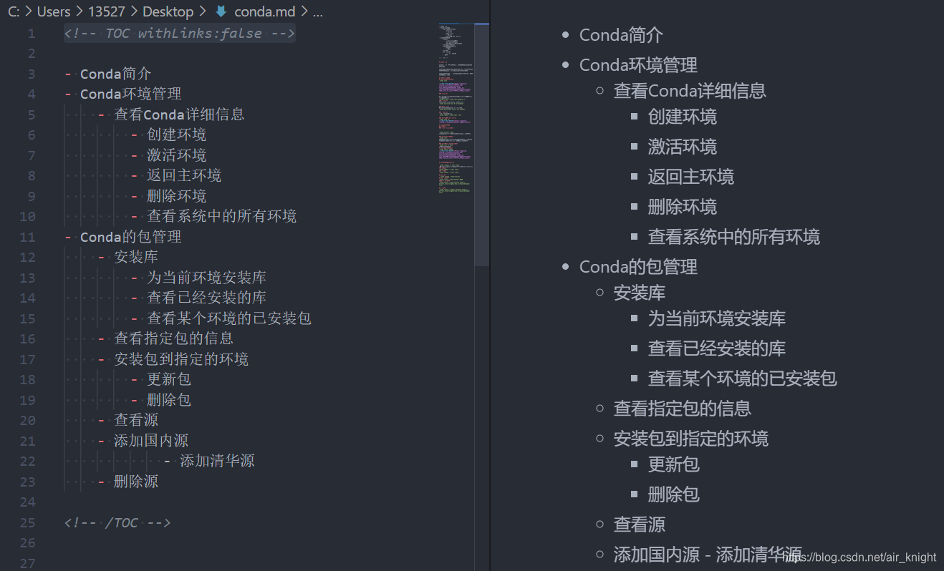Click the editor vertical scrollbar thumb
The height and width of the screenshot is (571, 944).
coord(482,145)
